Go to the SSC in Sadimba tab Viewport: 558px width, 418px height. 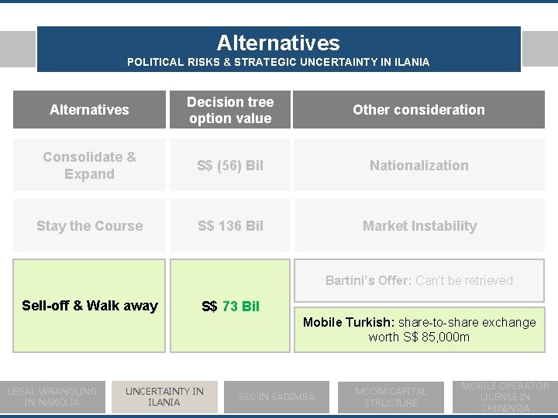point(277,396)
